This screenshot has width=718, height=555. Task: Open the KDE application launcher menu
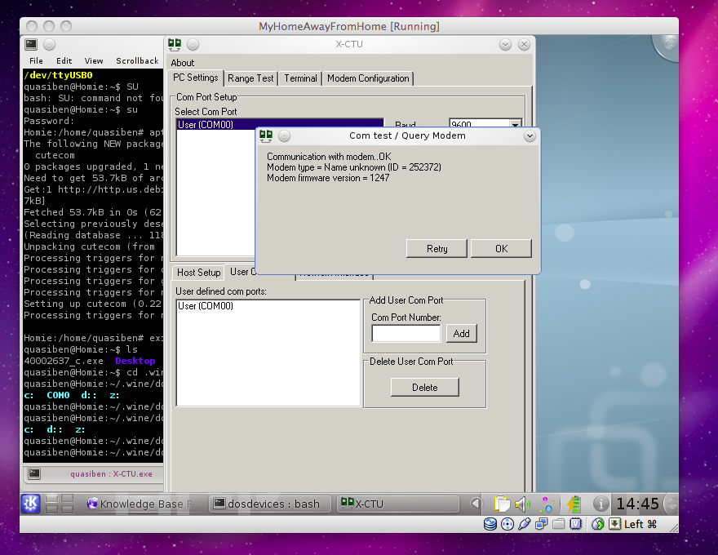tap(31, 504)
